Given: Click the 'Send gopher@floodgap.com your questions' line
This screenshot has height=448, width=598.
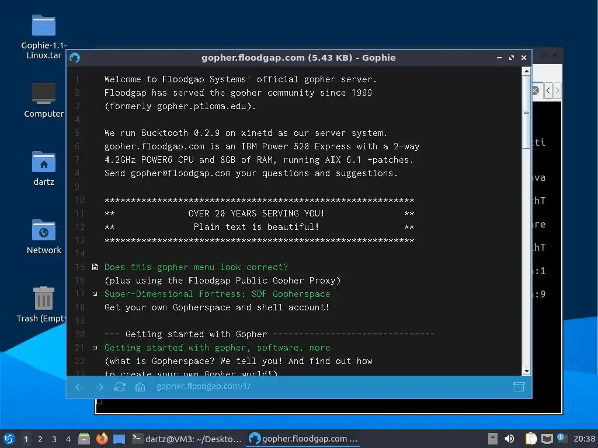Looking at the screenshot, I should pyautogui.click(x=251, y=173).
